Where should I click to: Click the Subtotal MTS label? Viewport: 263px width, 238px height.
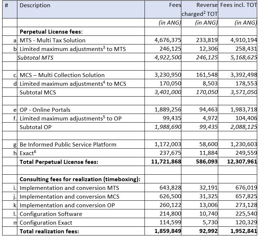pos(35,58)
